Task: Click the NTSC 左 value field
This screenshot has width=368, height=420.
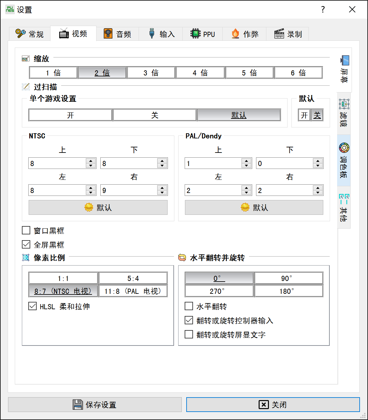Action: pyautogui.click(x=57, y=190)
